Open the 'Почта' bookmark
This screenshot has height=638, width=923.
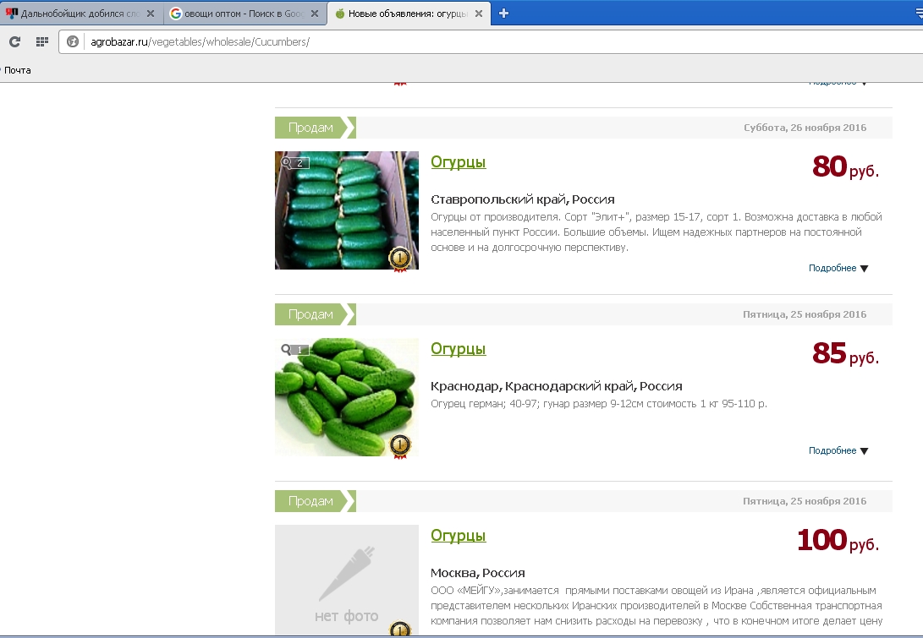tap(17, 70)
